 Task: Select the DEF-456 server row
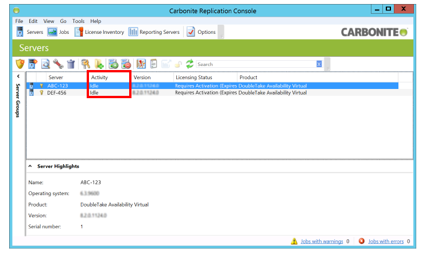[x=212, y=92]
